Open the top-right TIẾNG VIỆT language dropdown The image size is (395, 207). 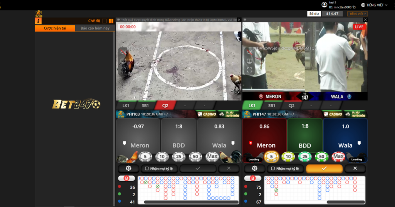coord(374,5)
